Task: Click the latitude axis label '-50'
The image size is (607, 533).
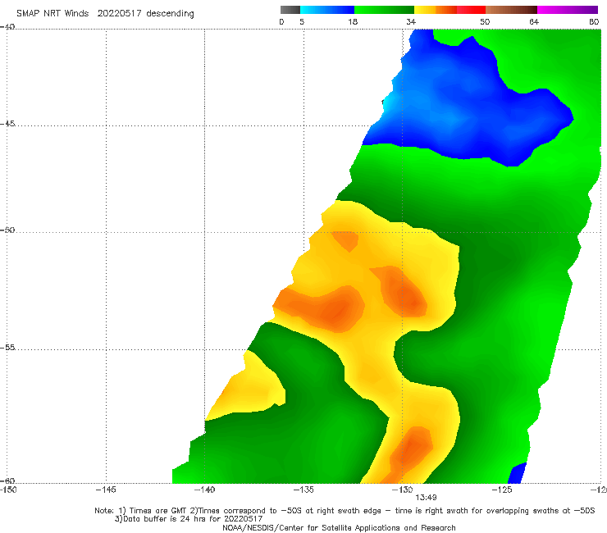Action: click(x=7, y=230)
